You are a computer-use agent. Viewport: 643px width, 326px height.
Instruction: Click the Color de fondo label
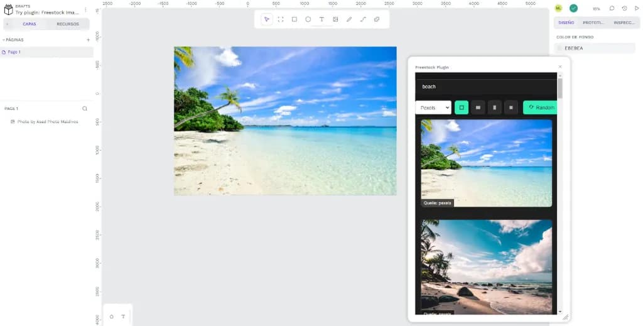click(x=575, y=37)
